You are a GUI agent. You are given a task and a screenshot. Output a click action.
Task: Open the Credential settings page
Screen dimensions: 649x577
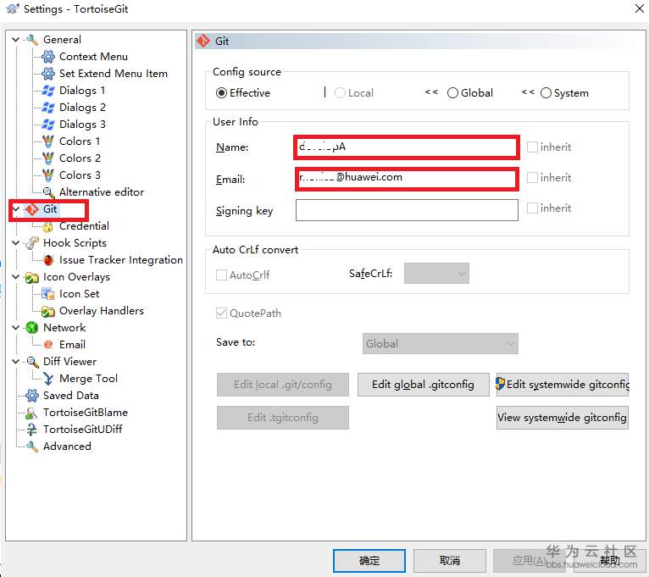pos(85,226)
